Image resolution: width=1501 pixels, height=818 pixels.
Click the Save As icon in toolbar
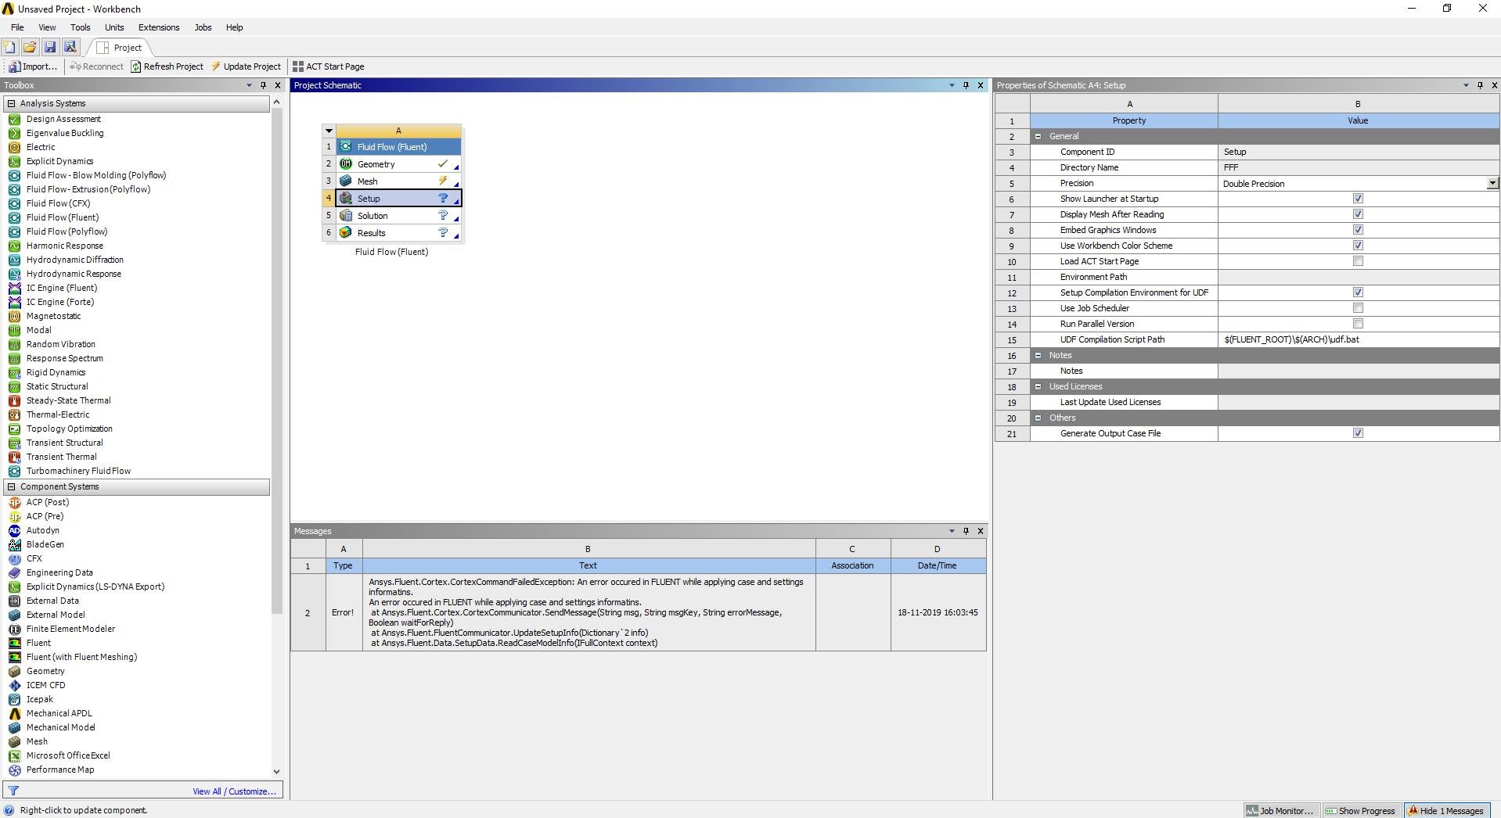pyautogui.click(x=70, y=48)
